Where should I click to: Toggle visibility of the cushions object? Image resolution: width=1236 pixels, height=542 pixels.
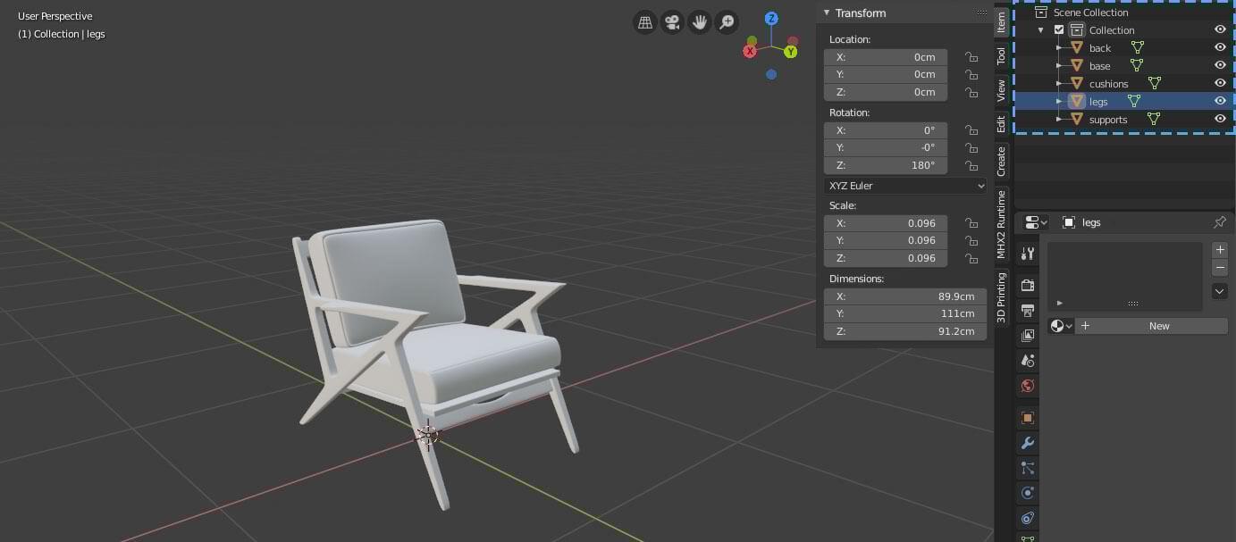tap(1220, 83)
